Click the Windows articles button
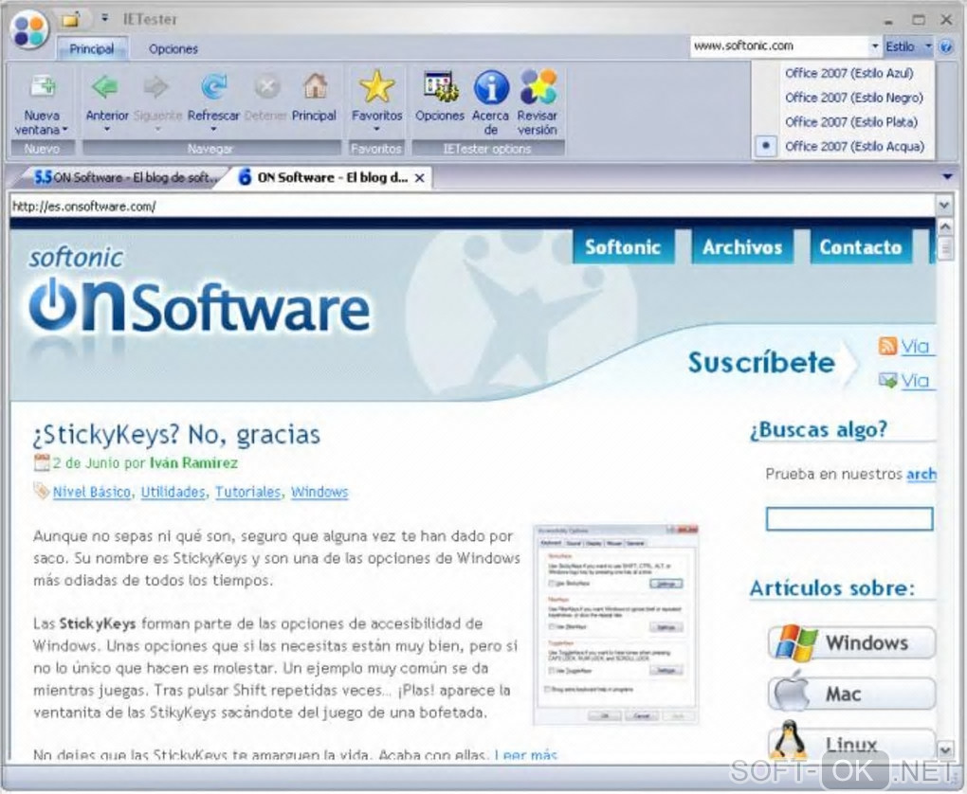The width and height of the screenshot is (967, 794). [x=851, y=642]
